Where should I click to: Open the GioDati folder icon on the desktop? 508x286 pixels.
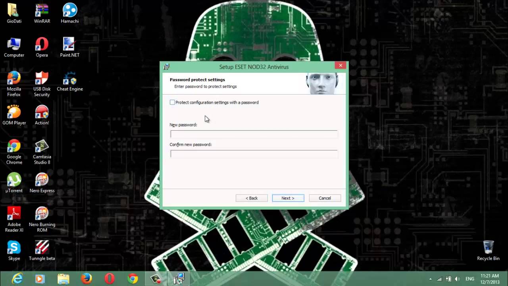point(14,13)
